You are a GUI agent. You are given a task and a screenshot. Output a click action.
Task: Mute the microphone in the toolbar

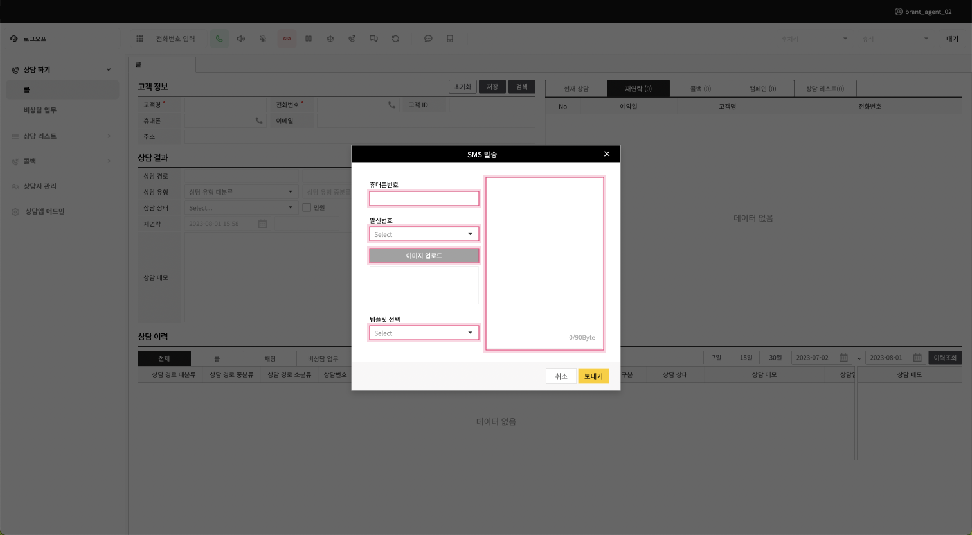point(263,39)
